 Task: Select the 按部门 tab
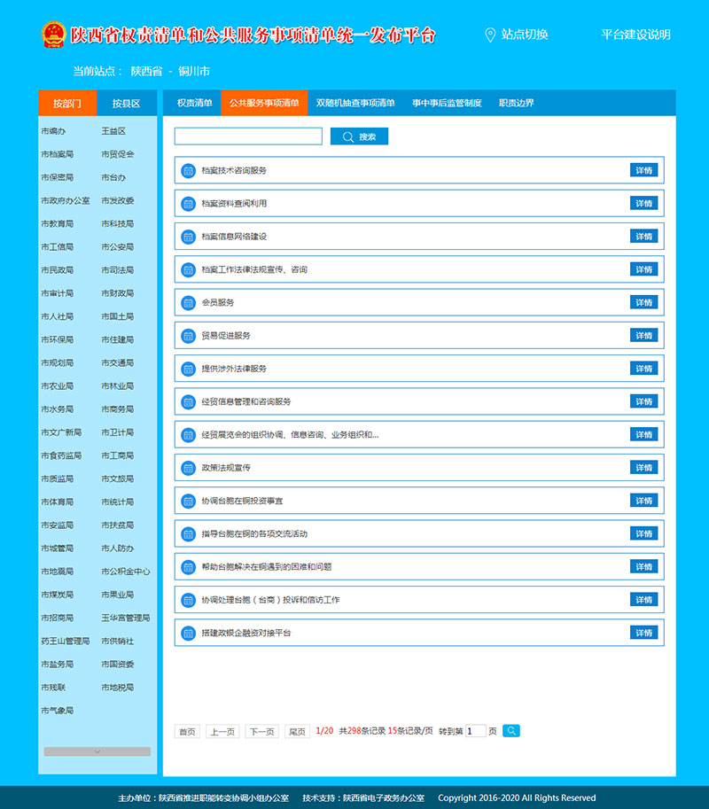point(67,104)
